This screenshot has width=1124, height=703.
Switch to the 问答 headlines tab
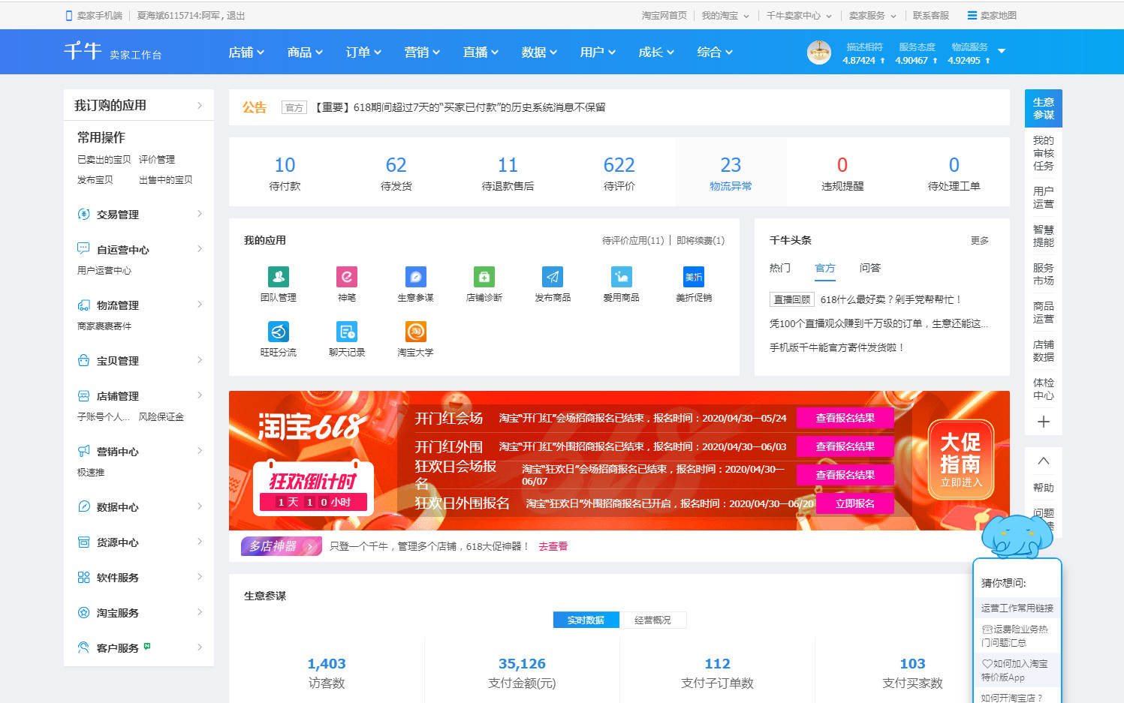click(x=869, y=268)
